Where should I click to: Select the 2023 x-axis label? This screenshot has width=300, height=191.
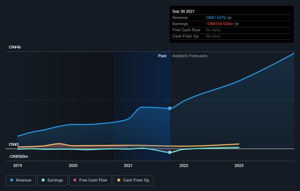(239, 165)
